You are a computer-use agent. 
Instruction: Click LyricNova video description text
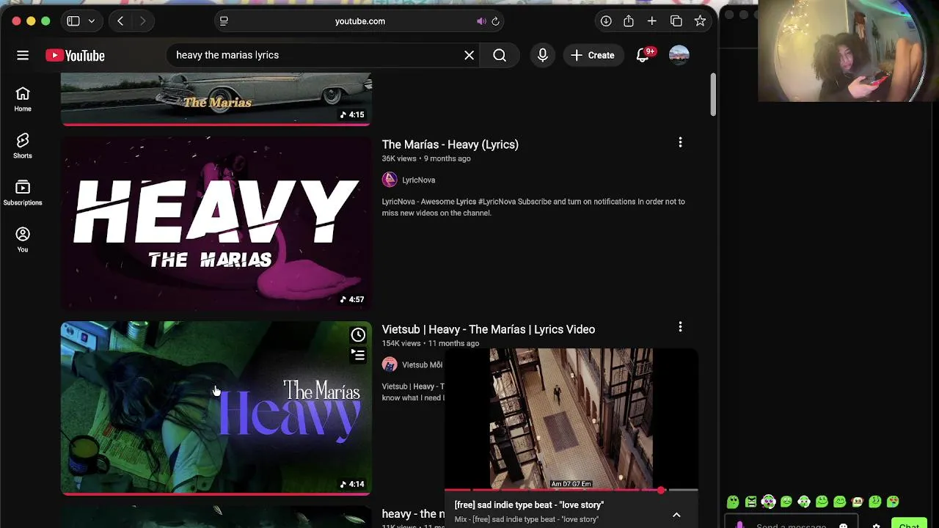coord(533,208)
